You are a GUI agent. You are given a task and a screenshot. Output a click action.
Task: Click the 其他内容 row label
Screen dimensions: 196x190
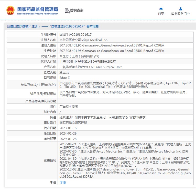click(50, 112)
